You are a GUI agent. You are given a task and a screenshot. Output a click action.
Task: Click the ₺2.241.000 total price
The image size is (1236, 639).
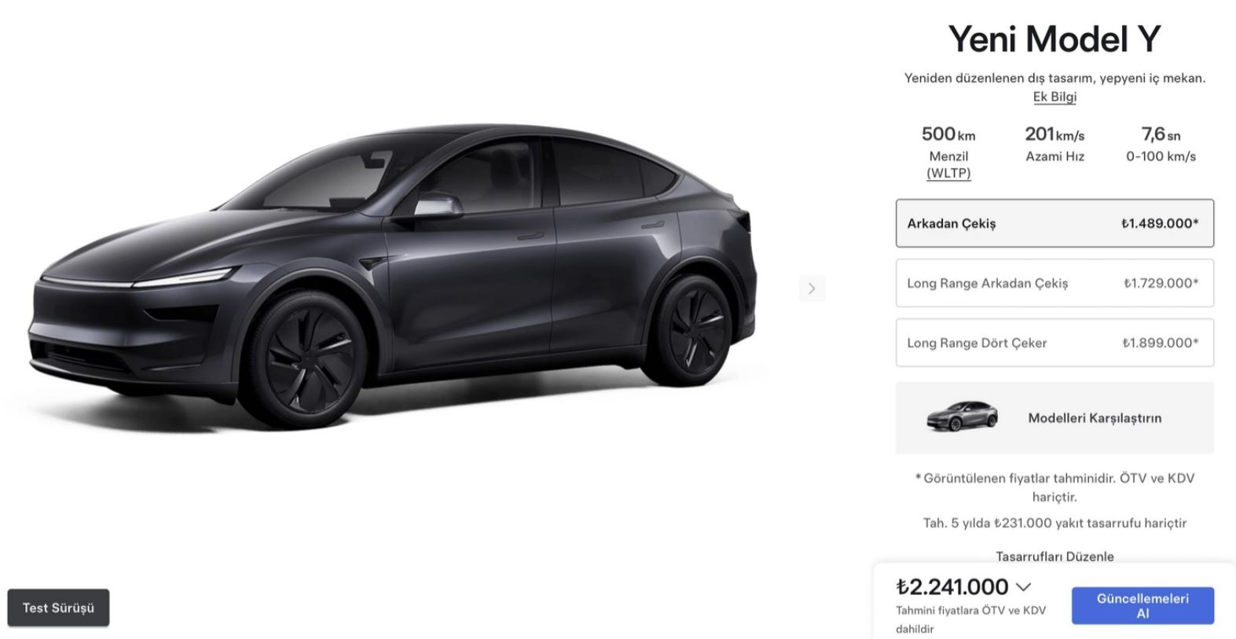[x=952, y=587]
